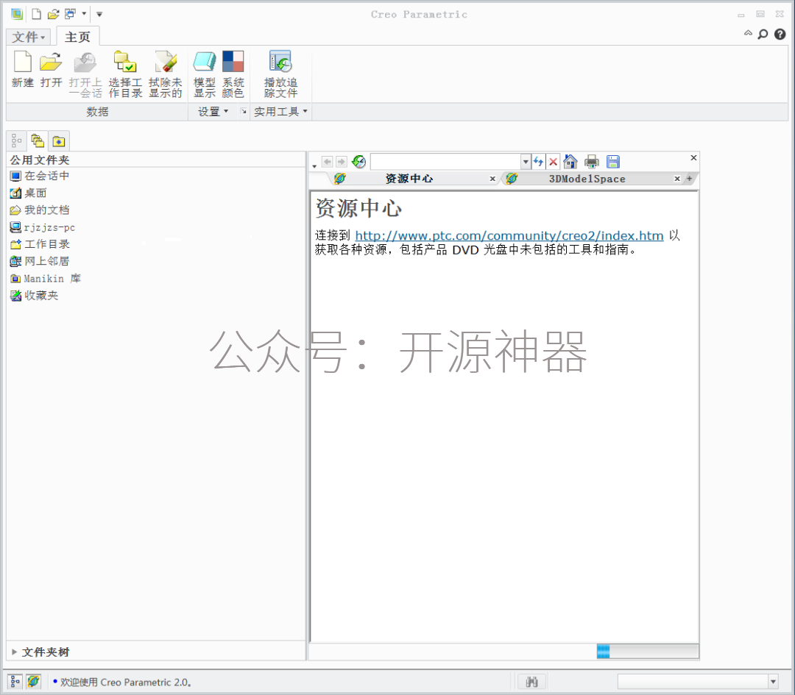Switch to the 3DModelSpace browser tab
The width and height of the screenshot is (795, 695).
tap(587, 179)
